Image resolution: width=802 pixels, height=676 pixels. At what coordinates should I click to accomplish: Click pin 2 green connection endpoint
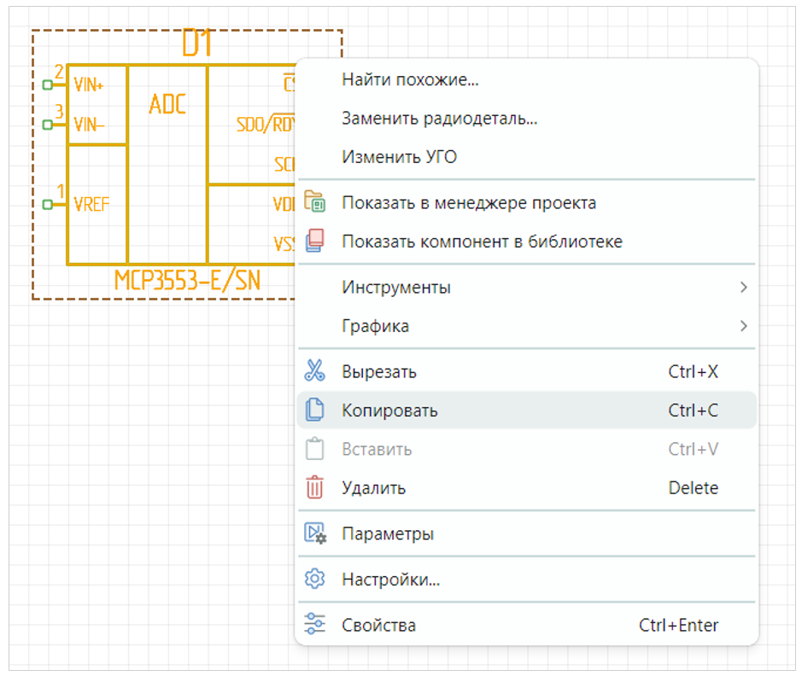[48, 84]
